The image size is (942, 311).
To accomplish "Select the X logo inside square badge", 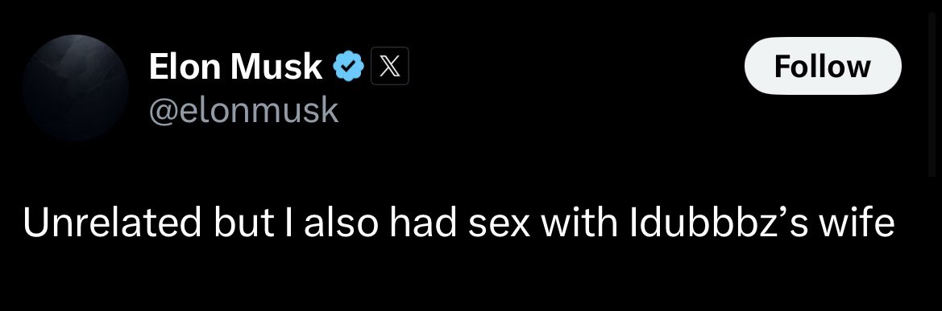I will [390, 66].
